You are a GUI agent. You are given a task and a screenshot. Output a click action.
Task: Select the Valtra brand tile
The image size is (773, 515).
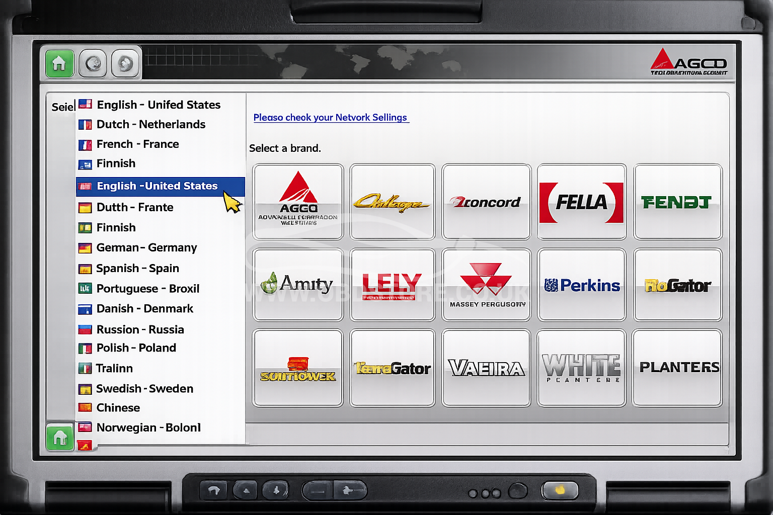point(486,368)
